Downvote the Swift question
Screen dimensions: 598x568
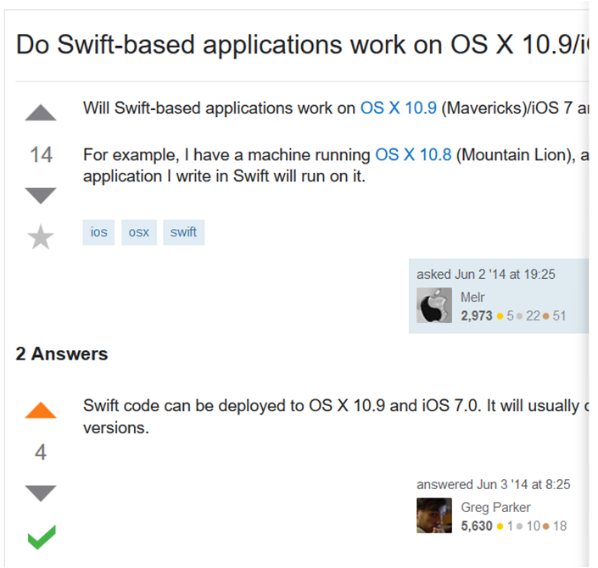[x=41, y=196]
